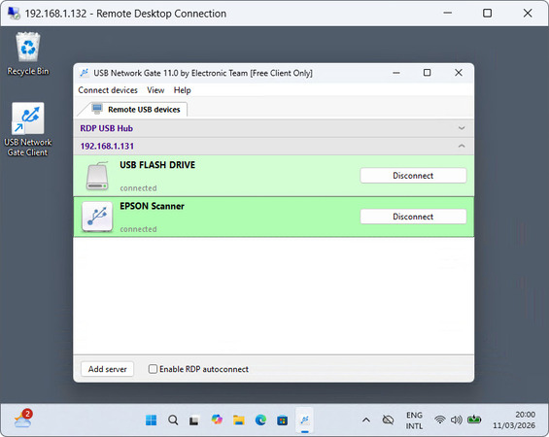Open the View menu
This screenshot has width=549, height=437.
point(155,90)
